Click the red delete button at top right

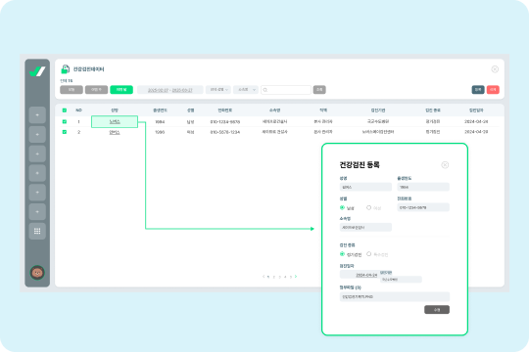pyautogui.click(x=493, y=90)
